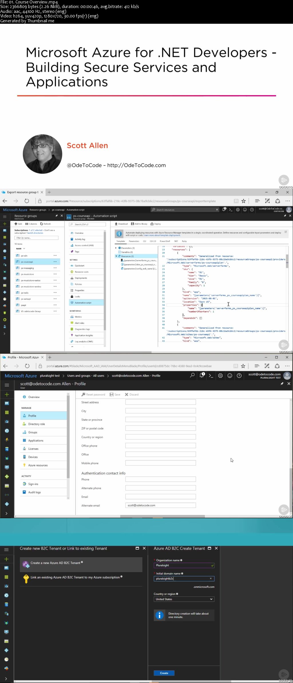
Task: Click Reset password in Profile blade
Action: click(x=93, y=394)
